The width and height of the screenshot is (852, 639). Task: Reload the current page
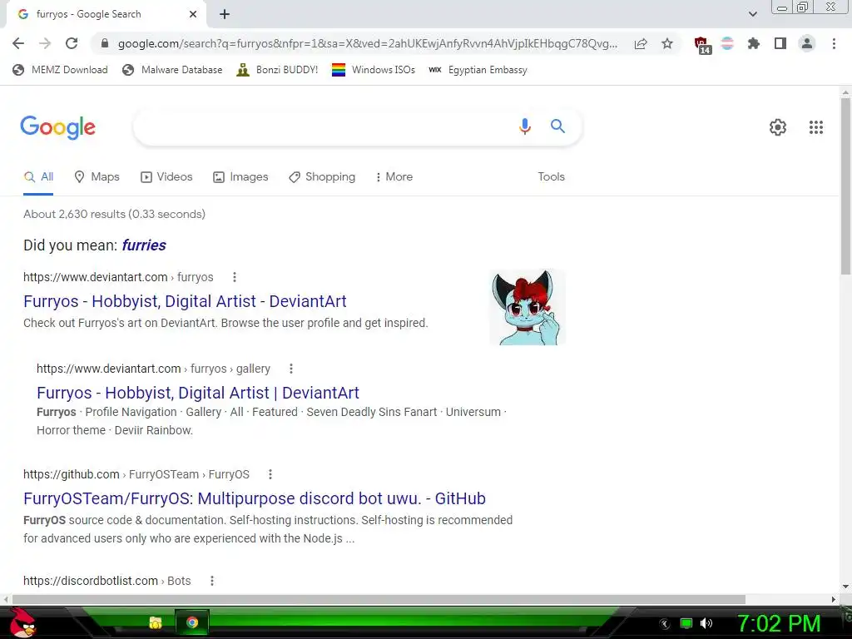pos(72,43)
